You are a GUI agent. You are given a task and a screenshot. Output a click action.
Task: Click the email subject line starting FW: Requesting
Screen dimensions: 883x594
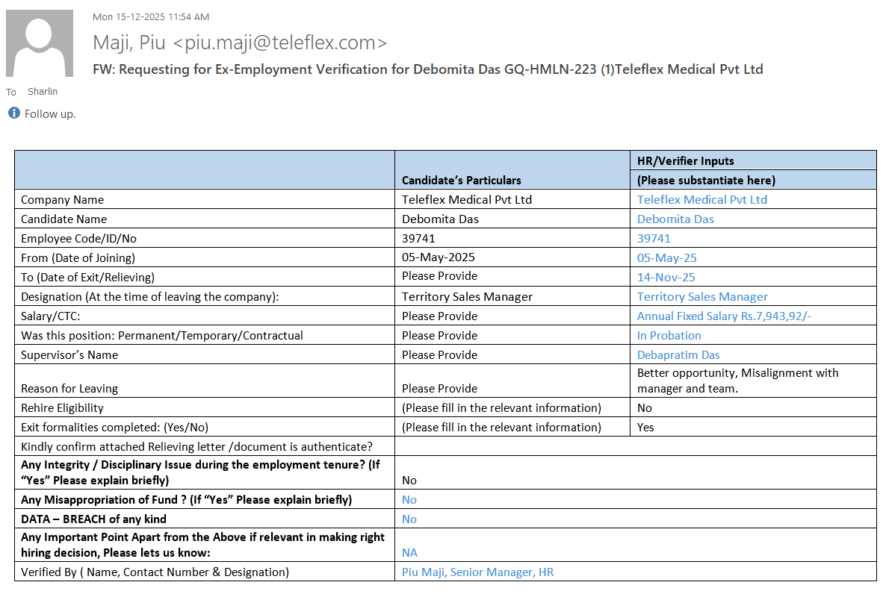point(427,69)
